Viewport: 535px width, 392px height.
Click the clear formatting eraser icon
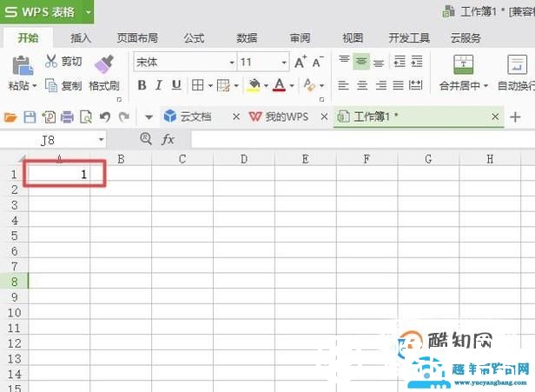point(309,85)
